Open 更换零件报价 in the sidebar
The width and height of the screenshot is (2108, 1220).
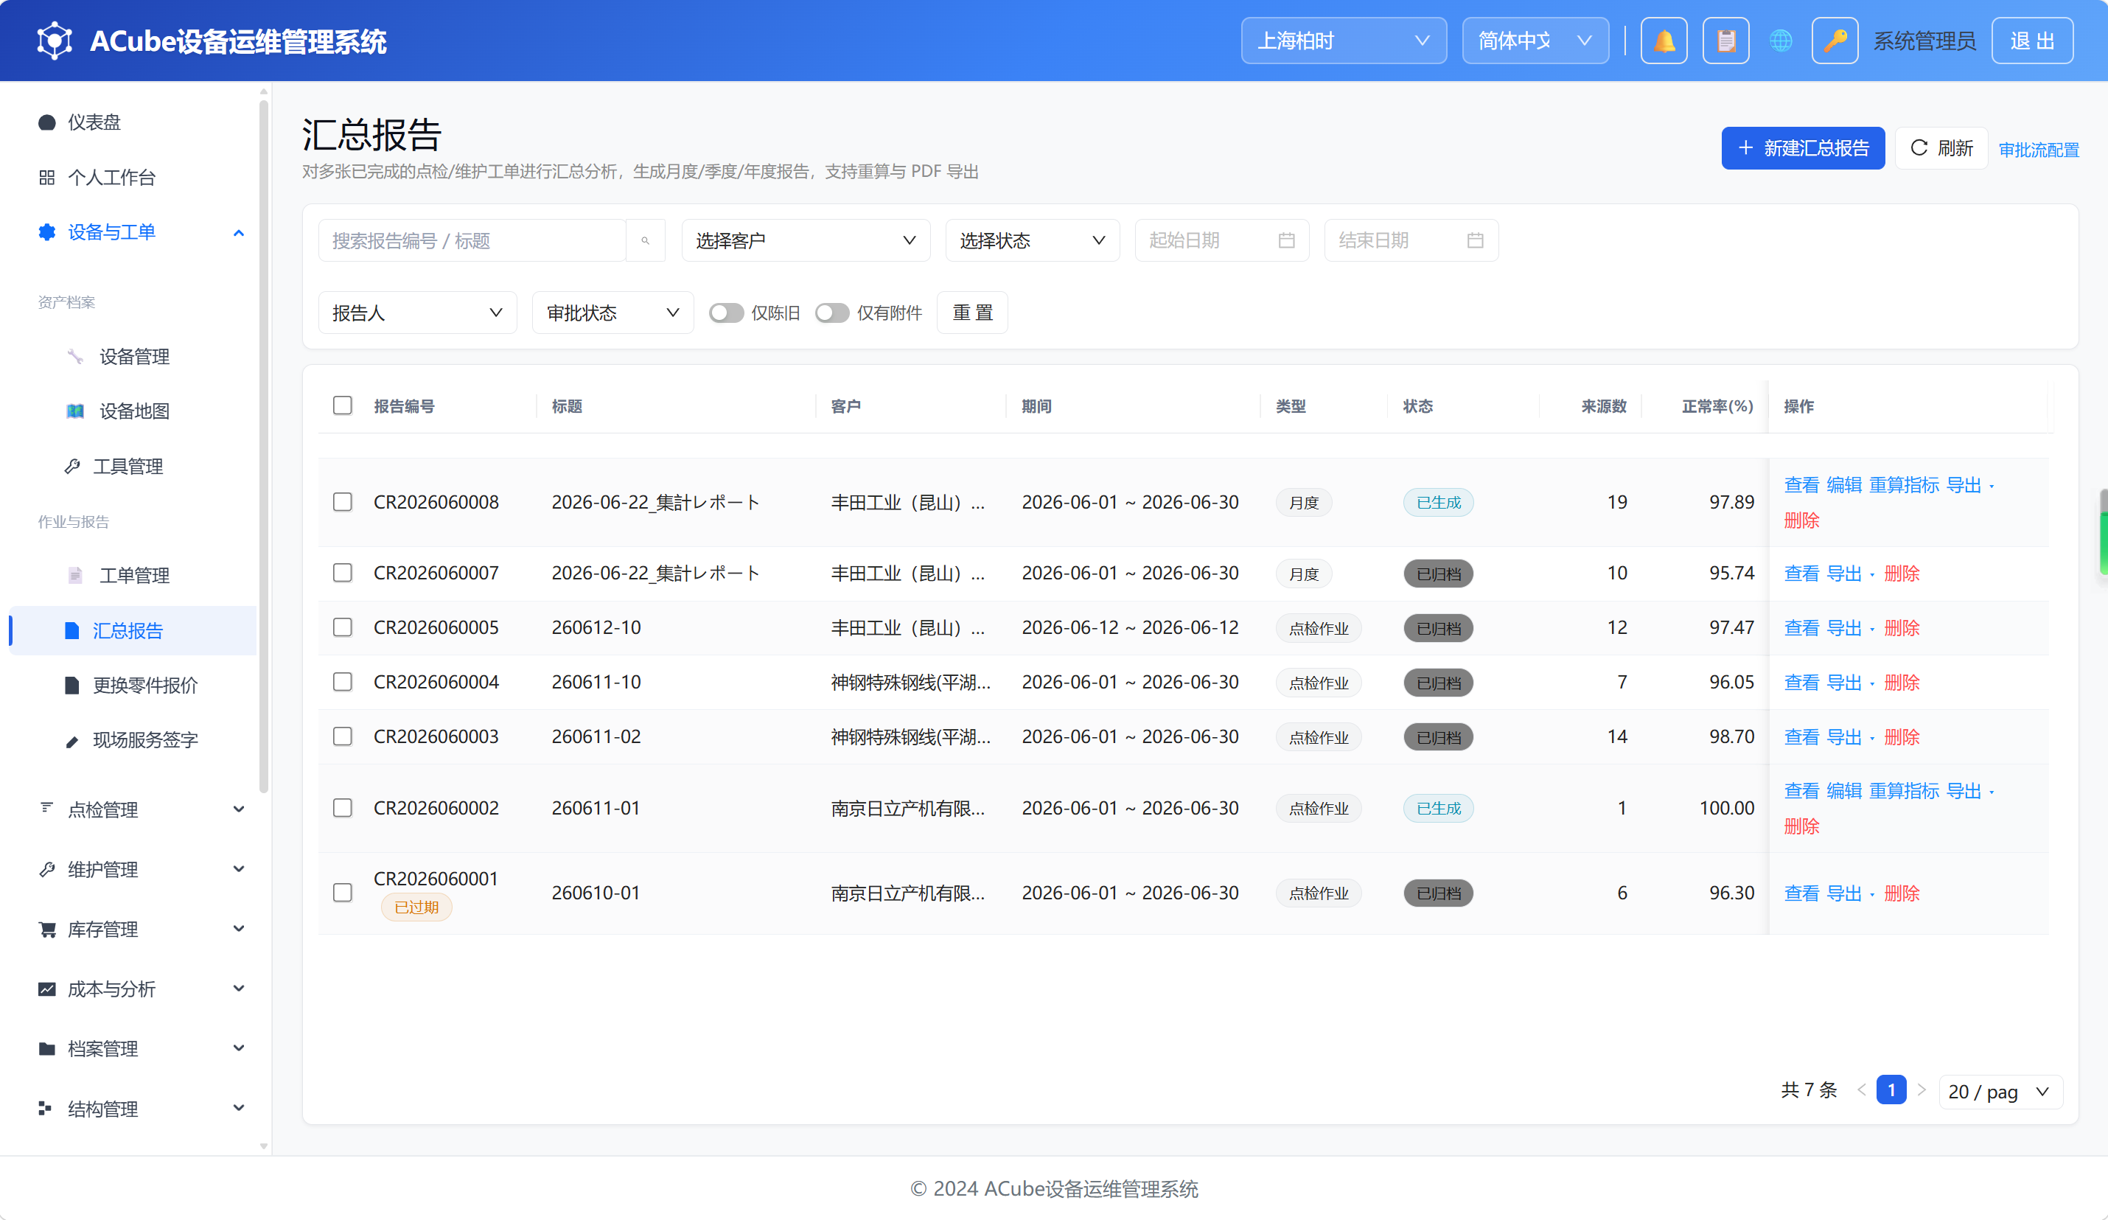click(144, 686)
